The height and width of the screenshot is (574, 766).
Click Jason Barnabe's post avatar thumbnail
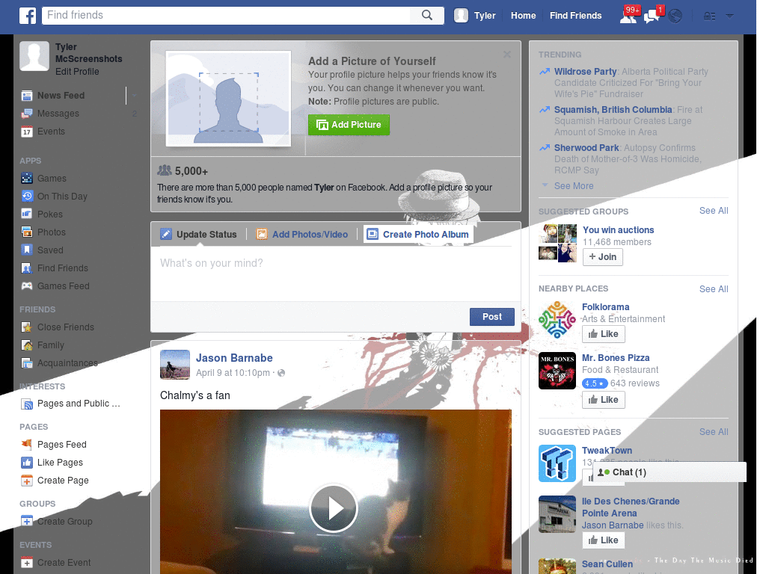coord(175,365)
